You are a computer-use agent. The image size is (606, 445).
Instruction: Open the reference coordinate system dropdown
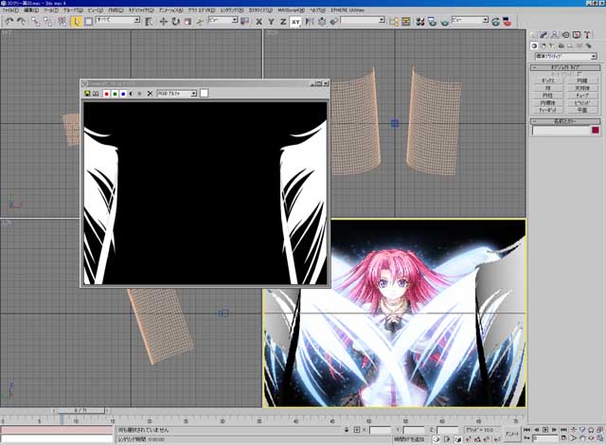223,20
